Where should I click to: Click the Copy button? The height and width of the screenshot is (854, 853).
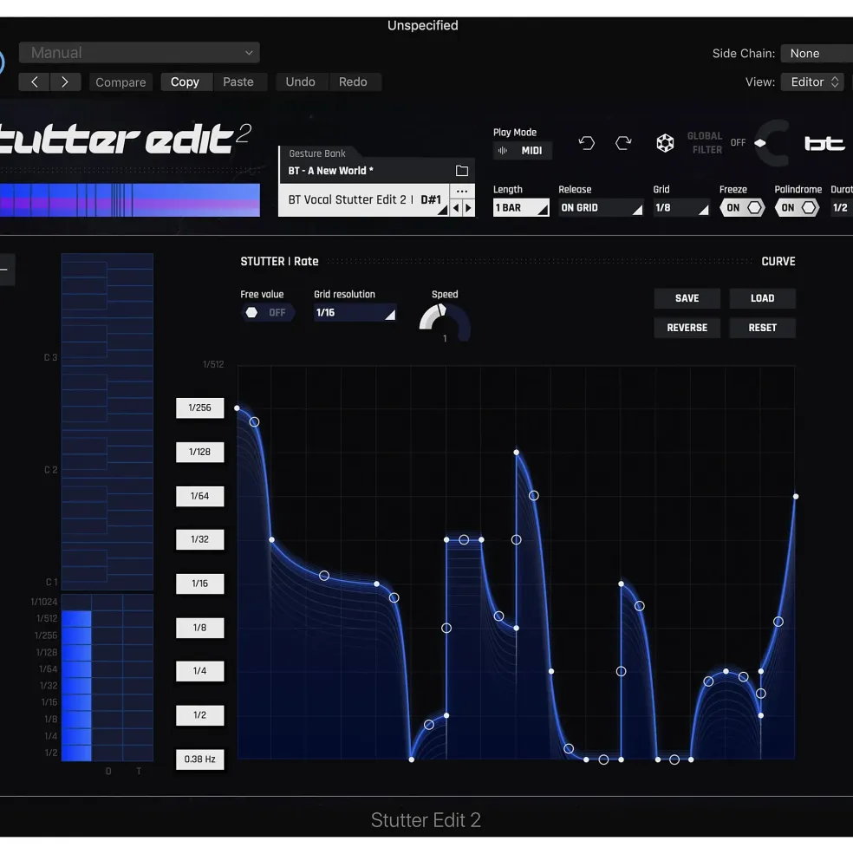186,82
